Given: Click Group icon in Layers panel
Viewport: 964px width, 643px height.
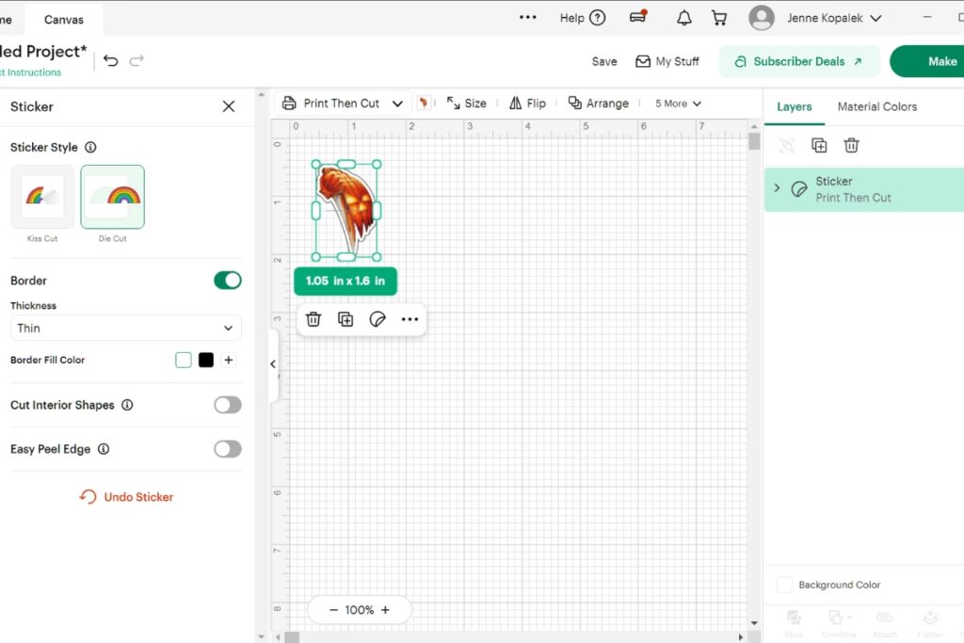Looking at the screenshot, I should click(x=787, y=145).
